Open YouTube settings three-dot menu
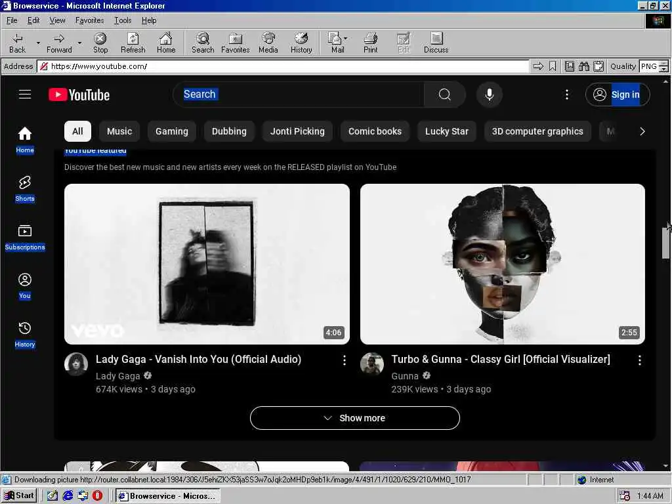The height and width of the screenshot is (504, 672). point(566,94)
